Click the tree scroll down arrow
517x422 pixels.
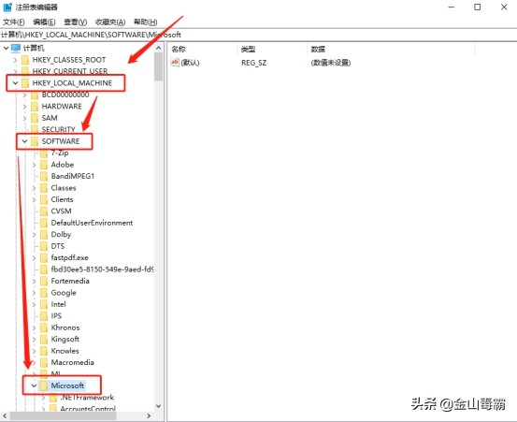159,406
